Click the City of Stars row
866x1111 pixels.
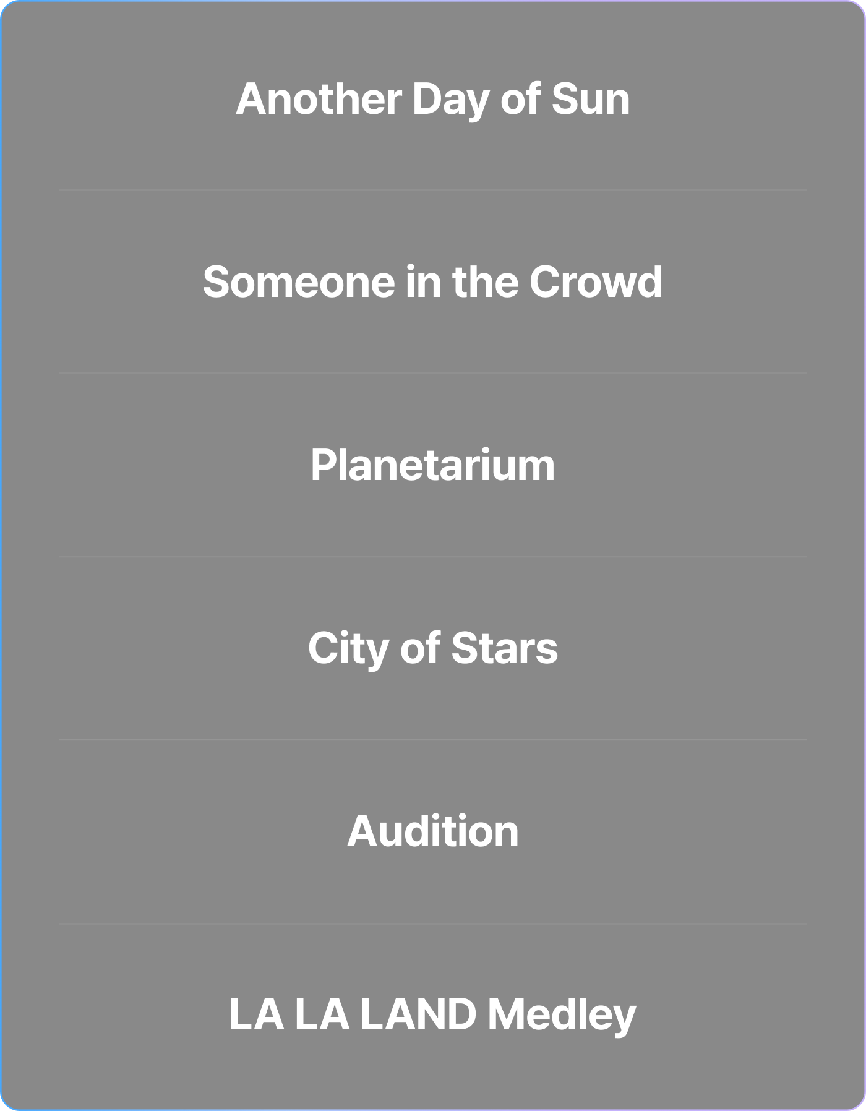[433, 648]
